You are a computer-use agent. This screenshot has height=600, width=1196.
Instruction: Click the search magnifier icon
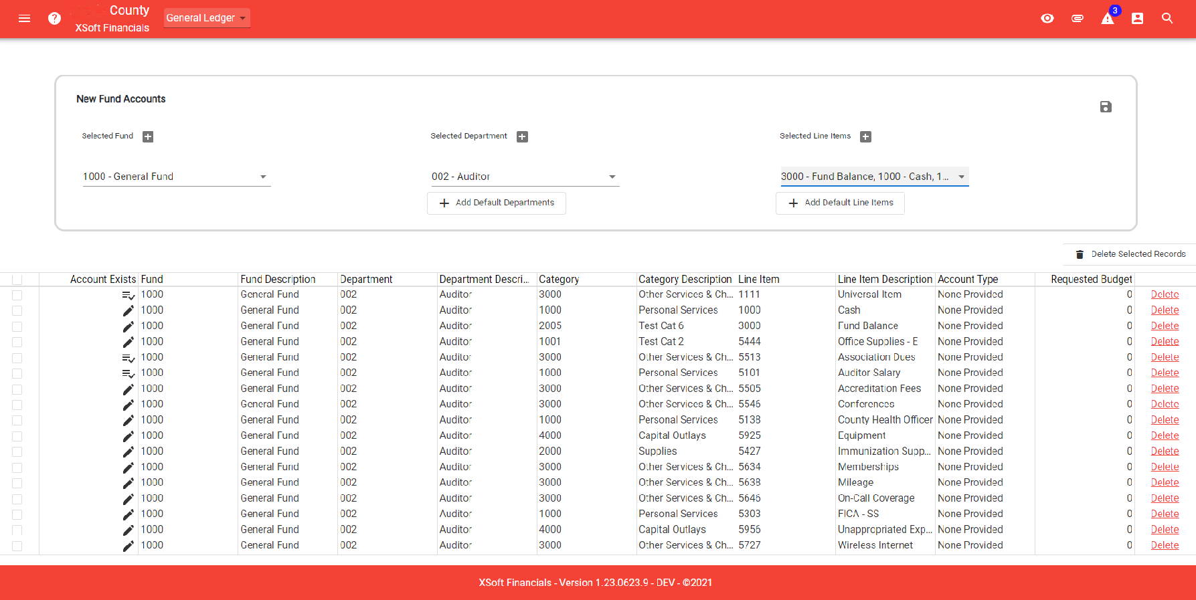[1167, 19]
